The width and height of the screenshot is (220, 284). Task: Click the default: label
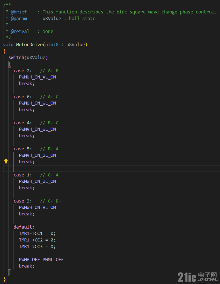click(x=24, y=227)
